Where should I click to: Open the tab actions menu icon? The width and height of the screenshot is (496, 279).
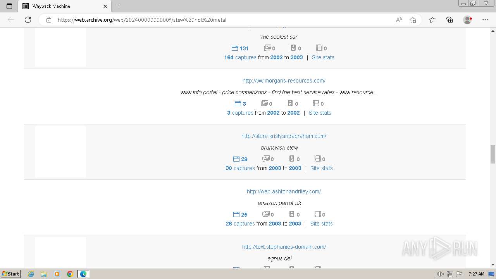click(x=9, y=6)
